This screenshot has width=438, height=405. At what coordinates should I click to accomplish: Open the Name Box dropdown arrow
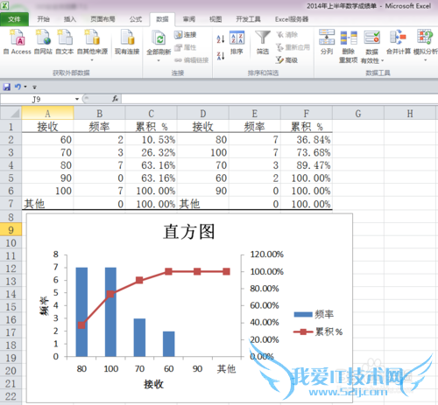pos(77,99)
